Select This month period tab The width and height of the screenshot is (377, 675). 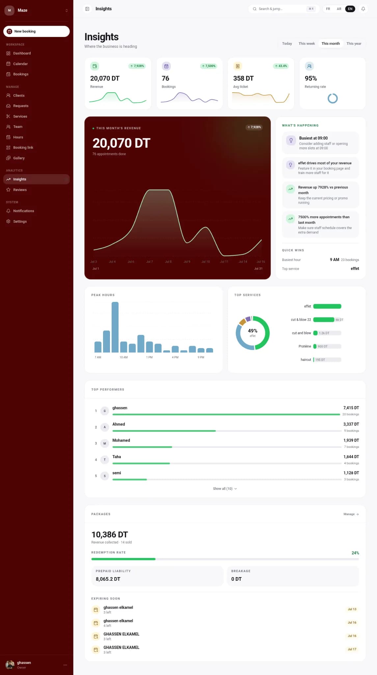tap(331, 44)
